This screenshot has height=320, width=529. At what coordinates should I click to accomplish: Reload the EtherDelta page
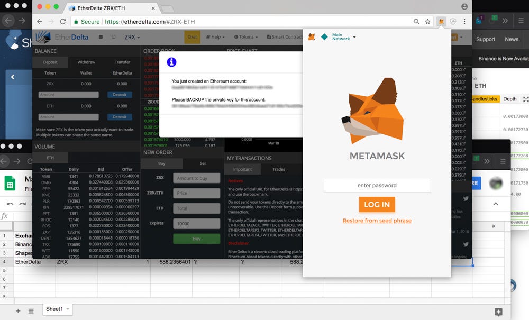[63, 22]
